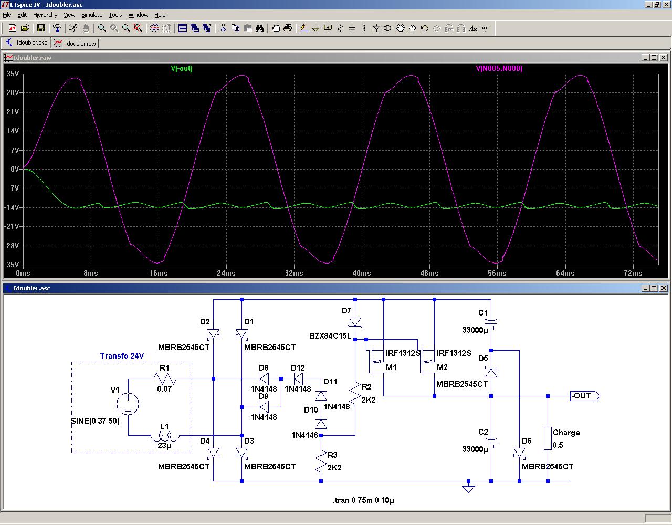Image resolution: width=672 pixels, height=525 pixels.
Task: Open the Simulate menu
Action: tap(92, 15)
